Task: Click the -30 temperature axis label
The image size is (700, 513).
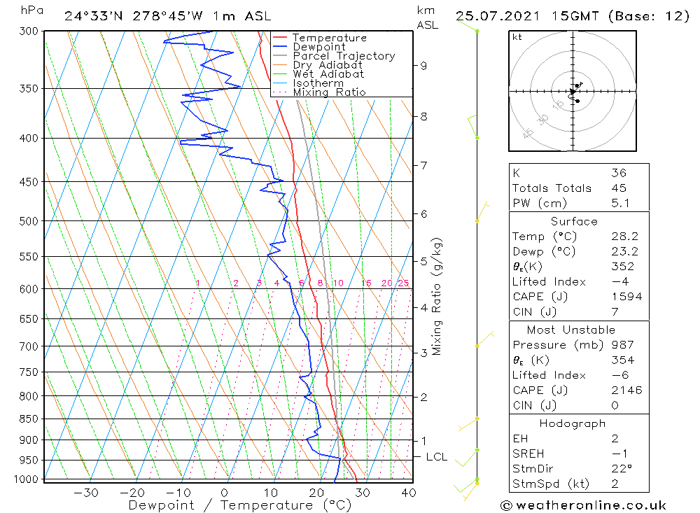Action: pyautogui.click(x=85, y=493)
